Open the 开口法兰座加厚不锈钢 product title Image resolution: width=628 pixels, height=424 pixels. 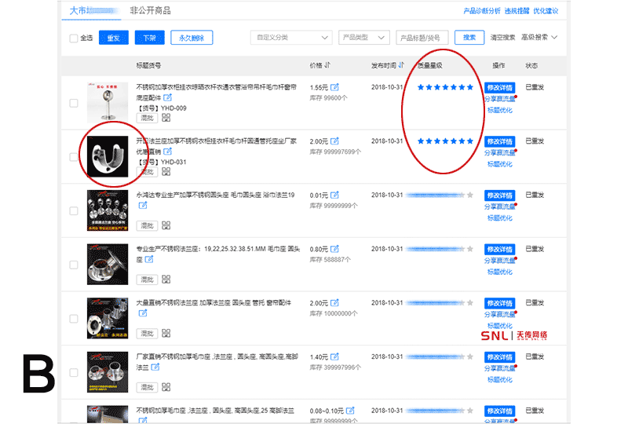[217, 146]
